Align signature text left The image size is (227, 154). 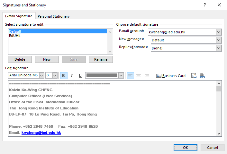(x=130, y=76)
